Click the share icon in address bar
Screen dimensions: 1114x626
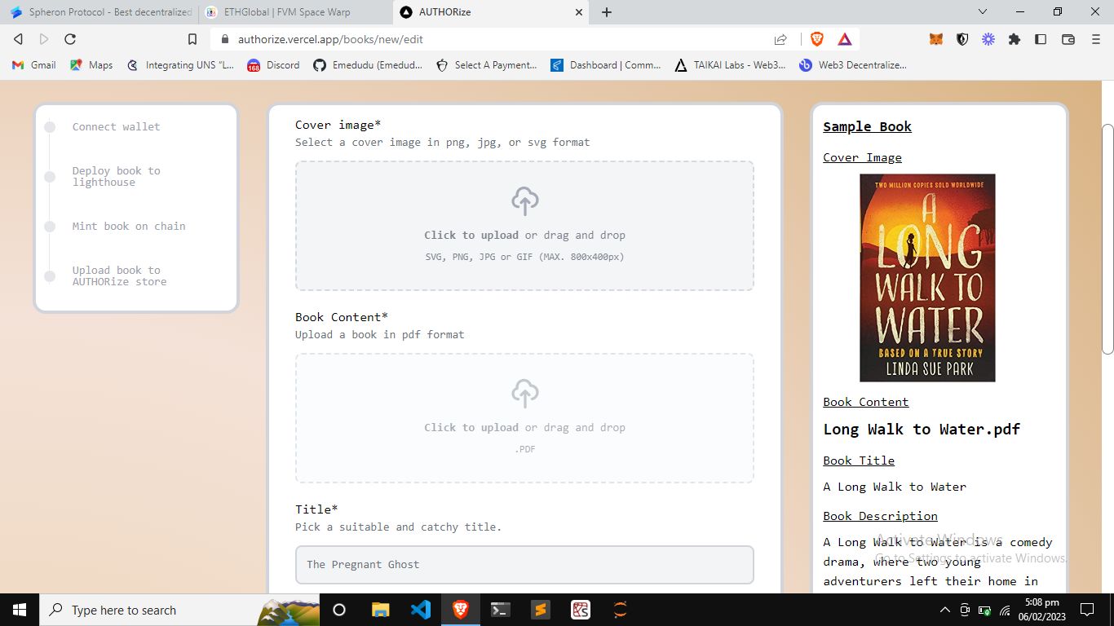coord(780,39)
